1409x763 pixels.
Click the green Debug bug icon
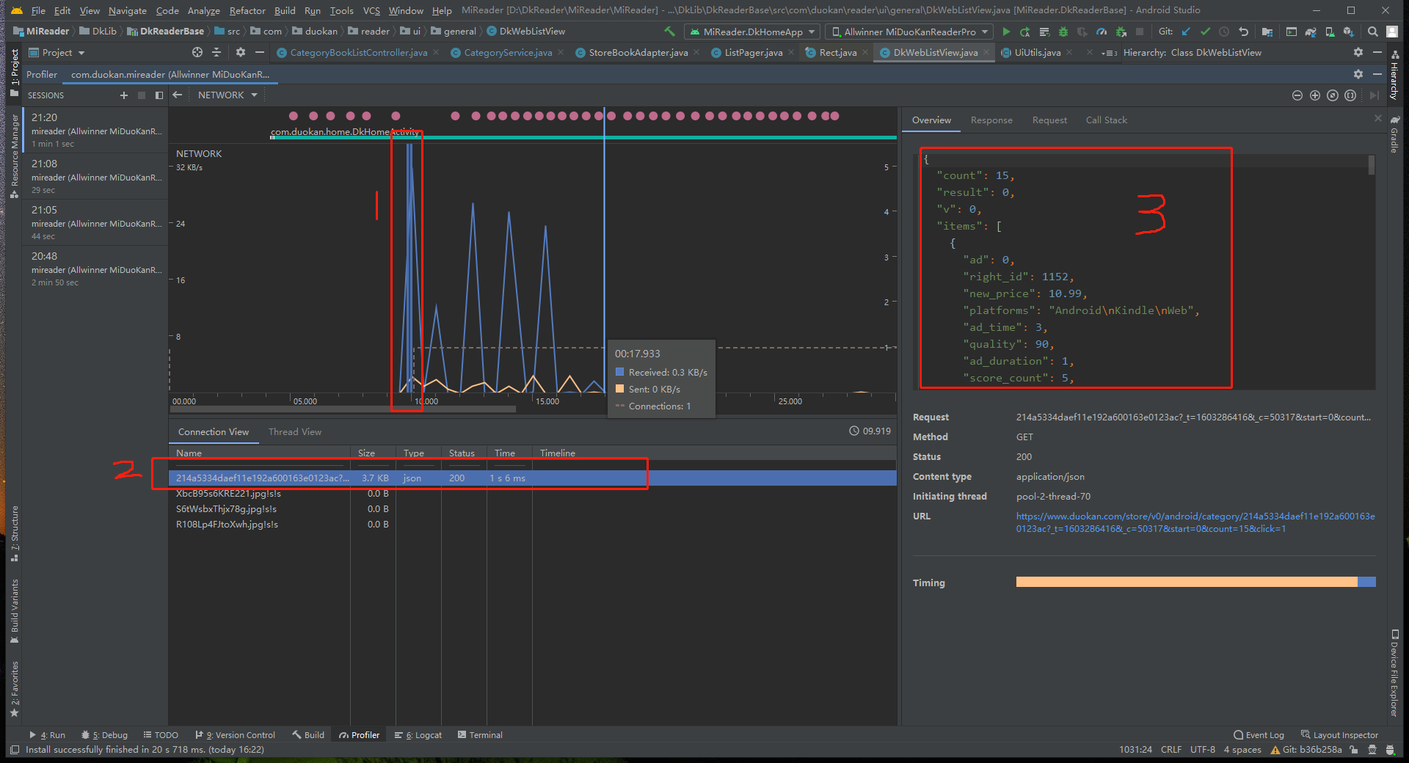(x=1063, y=32)
